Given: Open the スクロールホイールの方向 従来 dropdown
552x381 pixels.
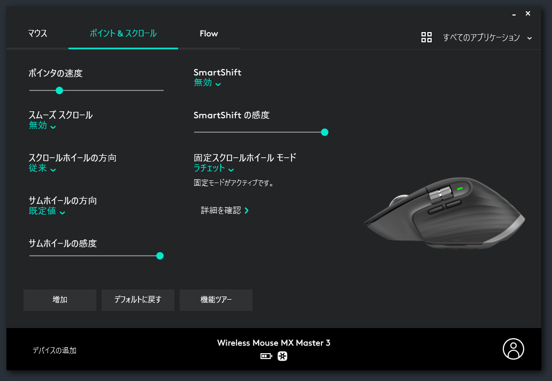Looking at the screenshot, I should (42, 169).
